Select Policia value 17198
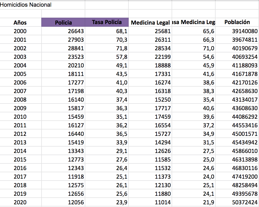Screen dimensions: 259x207 pyautogui.click(x=63, y=91)
